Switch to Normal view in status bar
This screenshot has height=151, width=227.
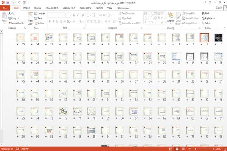pyautogui.click(x=171, y=149)
